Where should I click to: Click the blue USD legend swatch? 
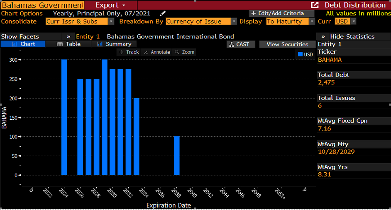300,54
